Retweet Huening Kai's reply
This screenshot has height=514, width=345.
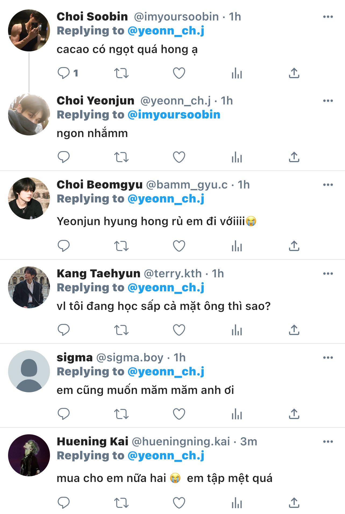(121, 503)
